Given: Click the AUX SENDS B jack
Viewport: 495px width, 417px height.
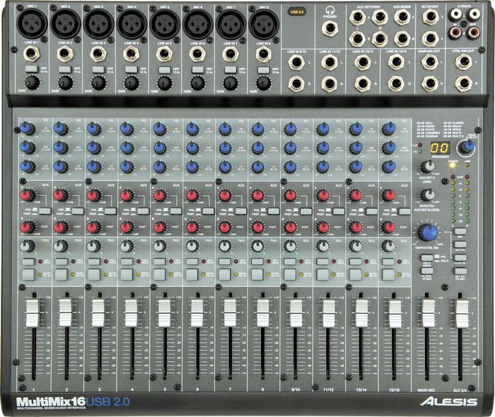Looking at the screenshot, I should pyautogui.click(x=402, y=39).
